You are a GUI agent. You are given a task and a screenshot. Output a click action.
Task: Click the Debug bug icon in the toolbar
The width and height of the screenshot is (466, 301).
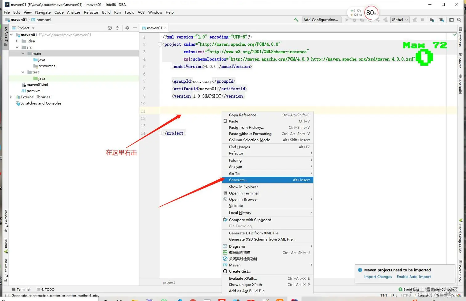[354, 20]
